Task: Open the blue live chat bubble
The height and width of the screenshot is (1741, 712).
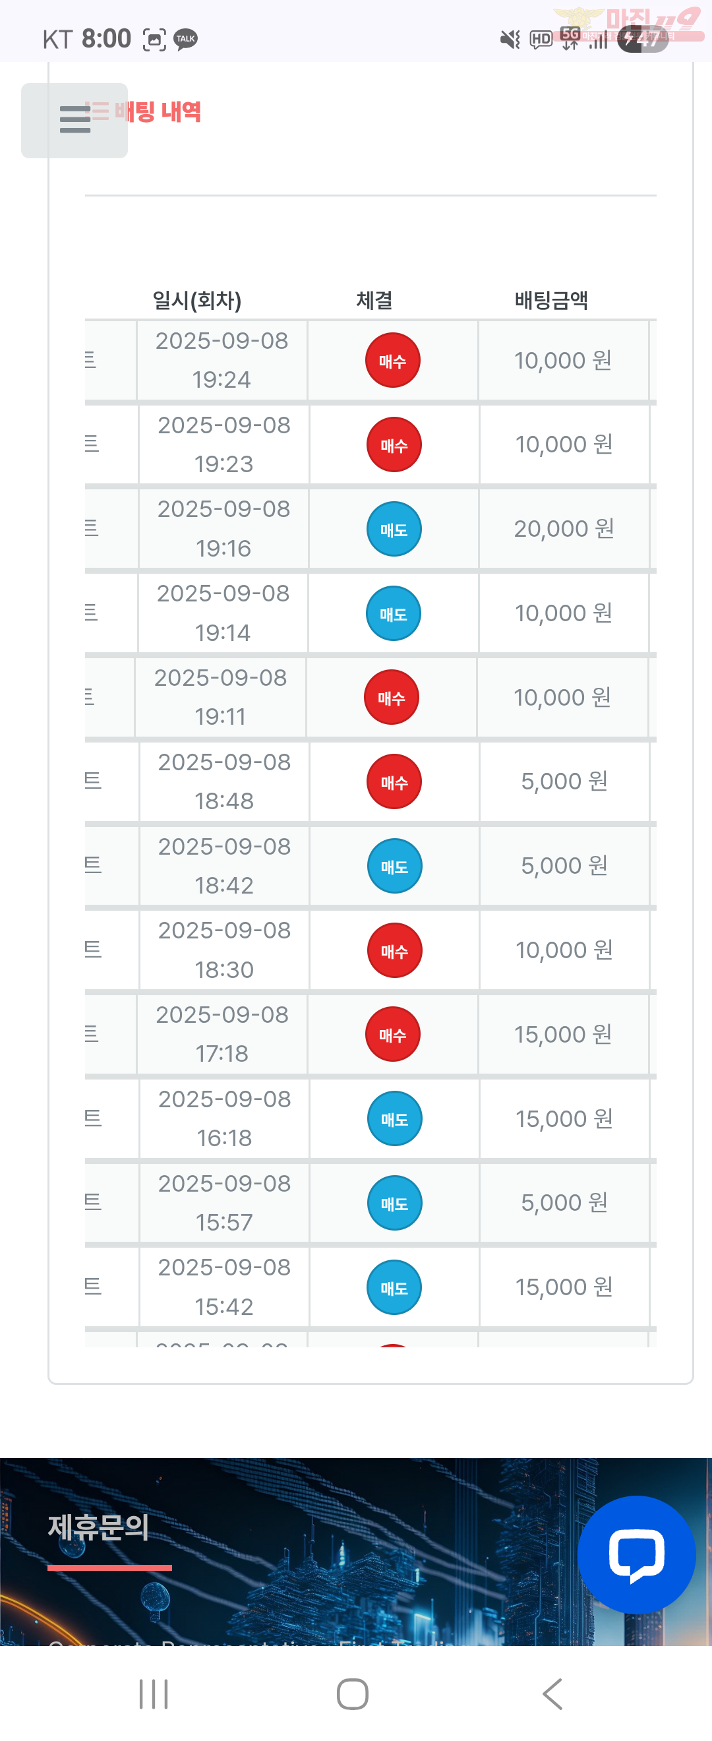Action: click(x=636, y=1554)
